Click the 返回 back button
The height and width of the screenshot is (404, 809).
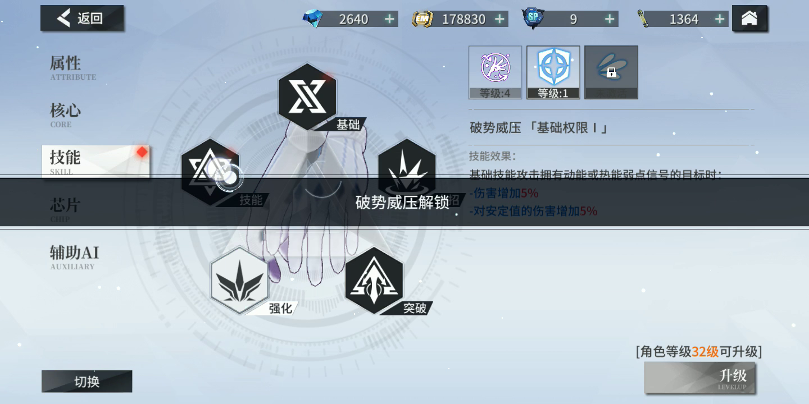(82, 19)
